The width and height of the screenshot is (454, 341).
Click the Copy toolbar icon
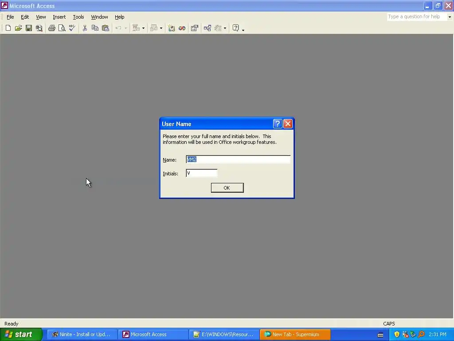coord(95,28)
